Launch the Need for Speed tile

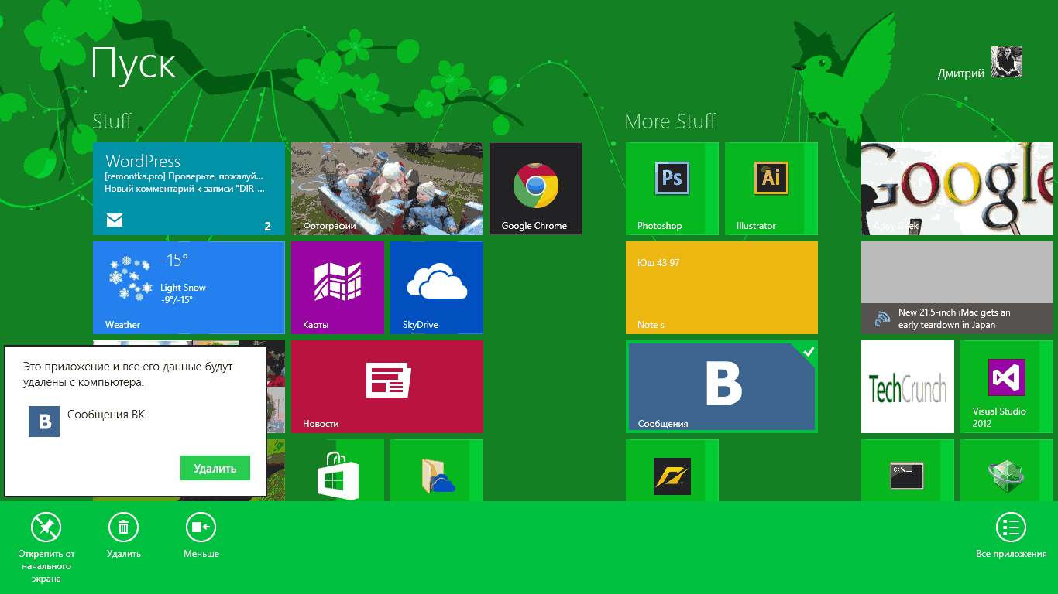672,470
